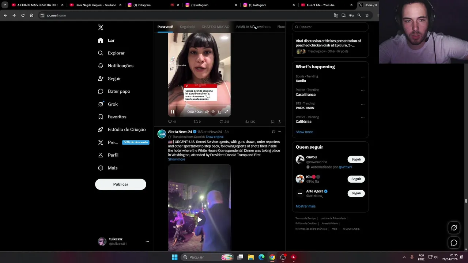Click the Windows Start button
This screenshot has height=263, width=468.
[174, 257]
